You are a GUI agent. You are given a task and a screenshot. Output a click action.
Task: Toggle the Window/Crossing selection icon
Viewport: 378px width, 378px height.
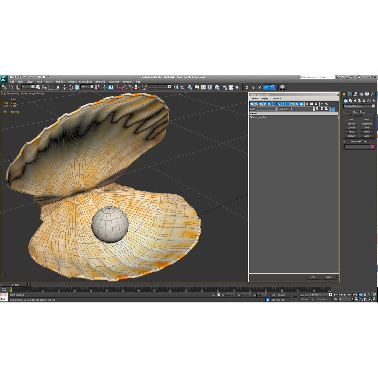coord(57,87)
